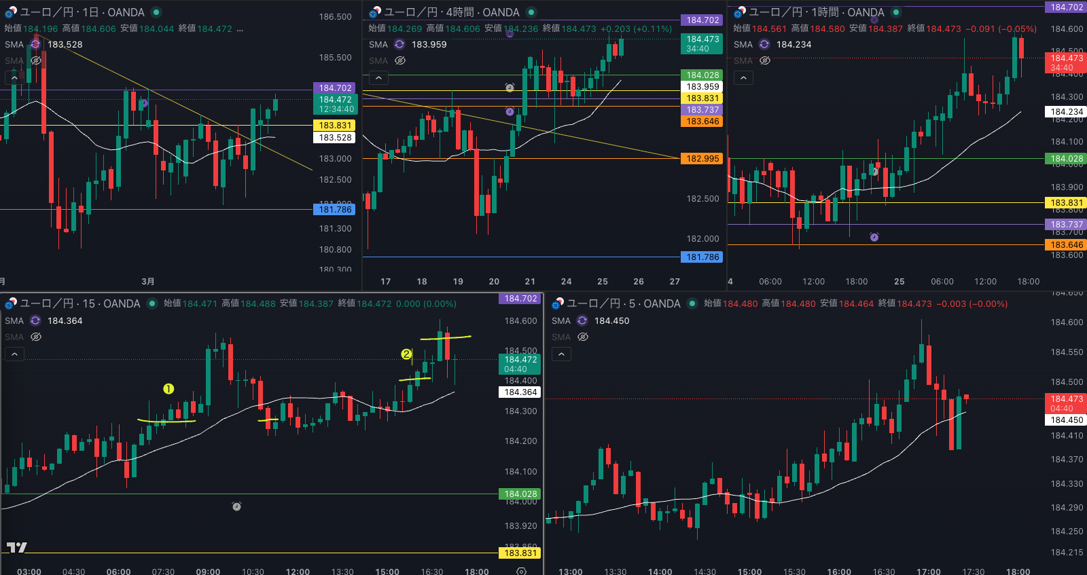Click the gray alarm icon on 4-hour chart
The height and width of the screenshot is (575, 1087).
tap(510, 88)
